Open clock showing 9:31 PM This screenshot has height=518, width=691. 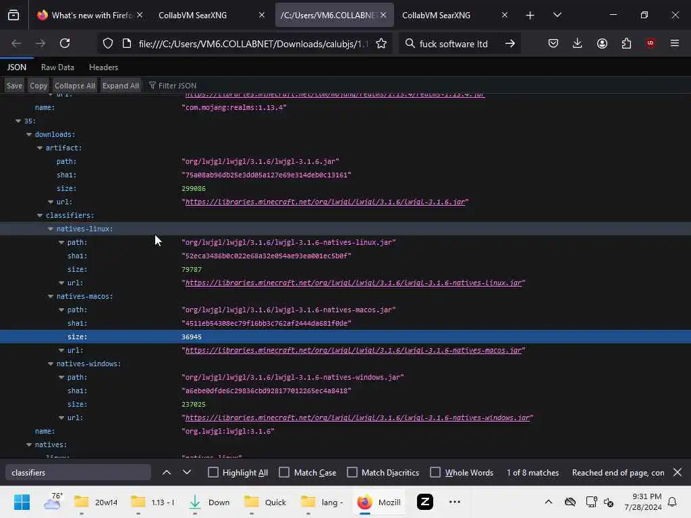[643, 502]
